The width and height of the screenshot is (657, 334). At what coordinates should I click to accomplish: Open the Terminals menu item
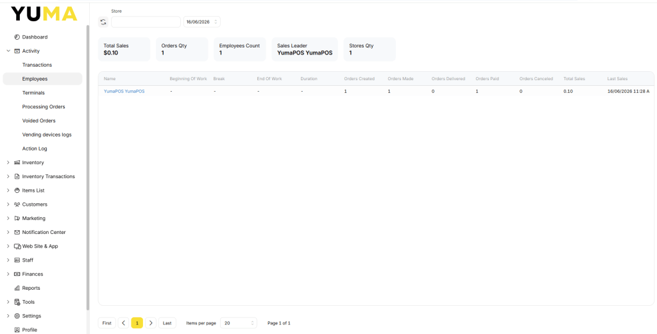click(33, 93)
